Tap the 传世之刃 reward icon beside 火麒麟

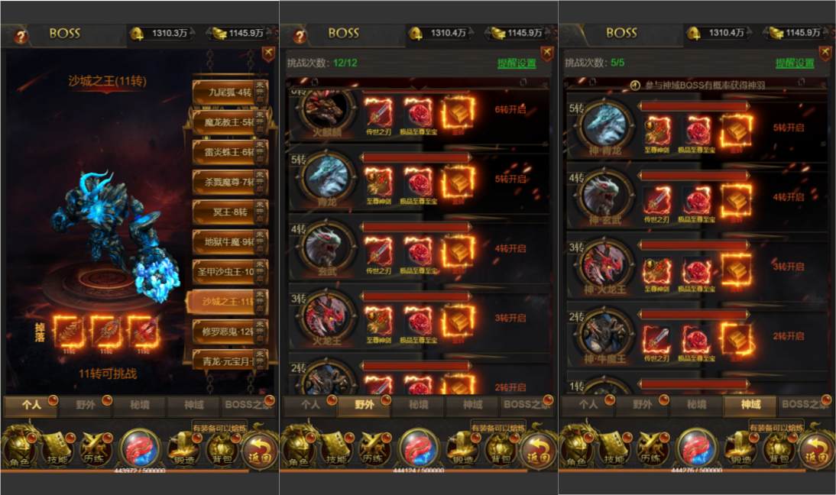(378, 112)
